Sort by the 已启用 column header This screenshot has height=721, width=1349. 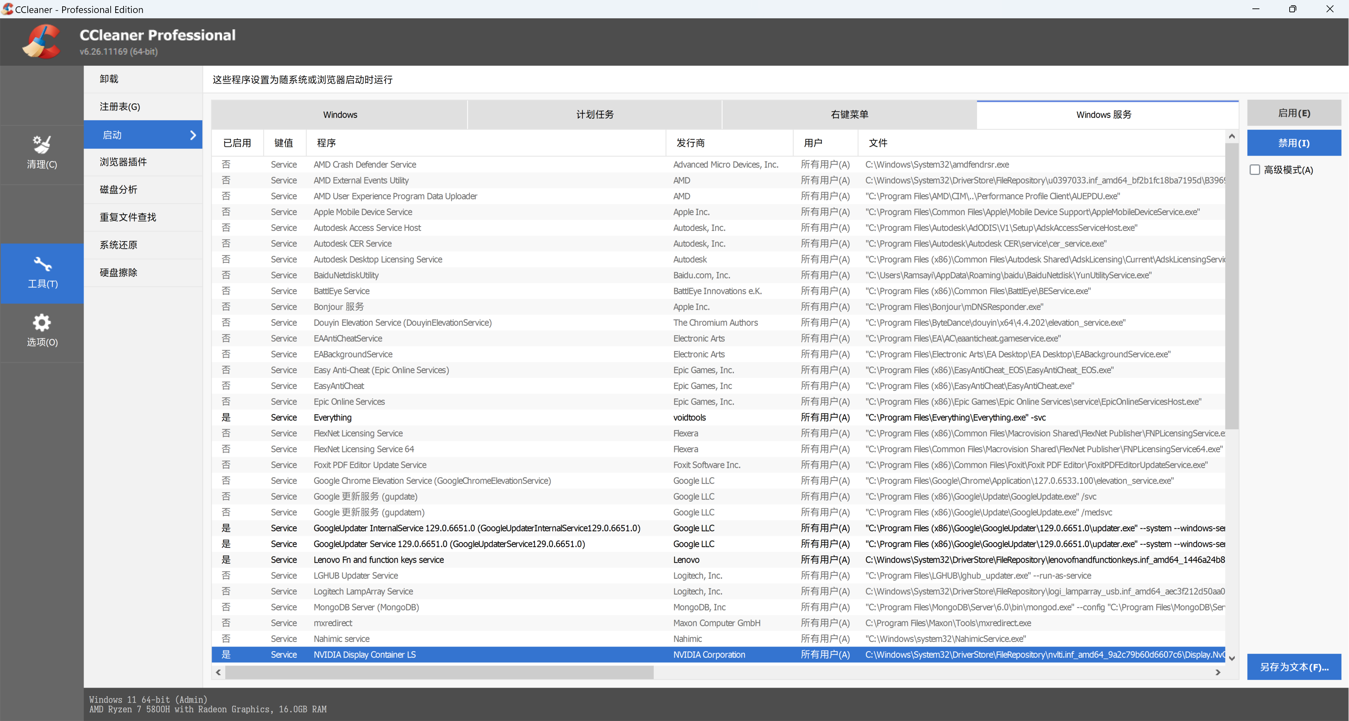[x=237, y=143]
